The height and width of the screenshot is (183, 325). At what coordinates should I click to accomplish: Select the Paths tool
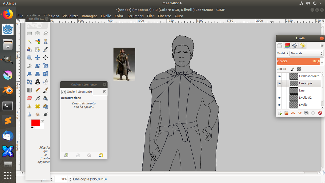[38, 50]
